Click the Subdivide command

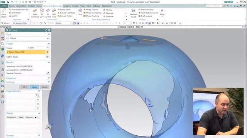(x=108, y=16)
